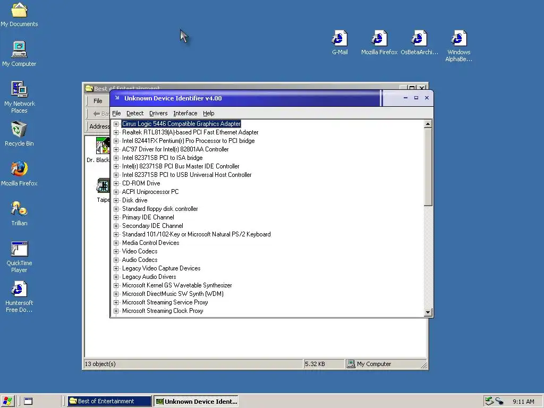Click the Back button in Best of Entertainment
The width and height of the screenshot is (544, 408).
[101, 114]
